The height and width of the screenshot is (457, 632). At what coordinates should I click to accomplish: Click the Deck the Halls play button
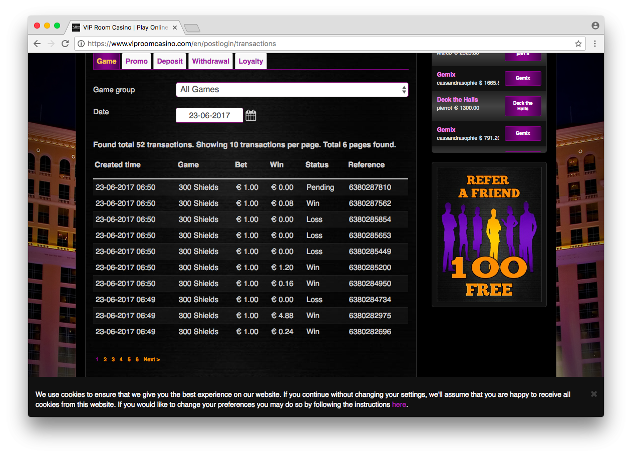(523, 106)
